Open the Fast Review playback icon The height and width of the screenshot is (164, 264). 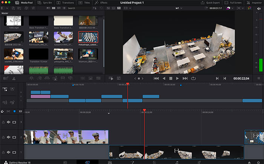pos(111,78)
